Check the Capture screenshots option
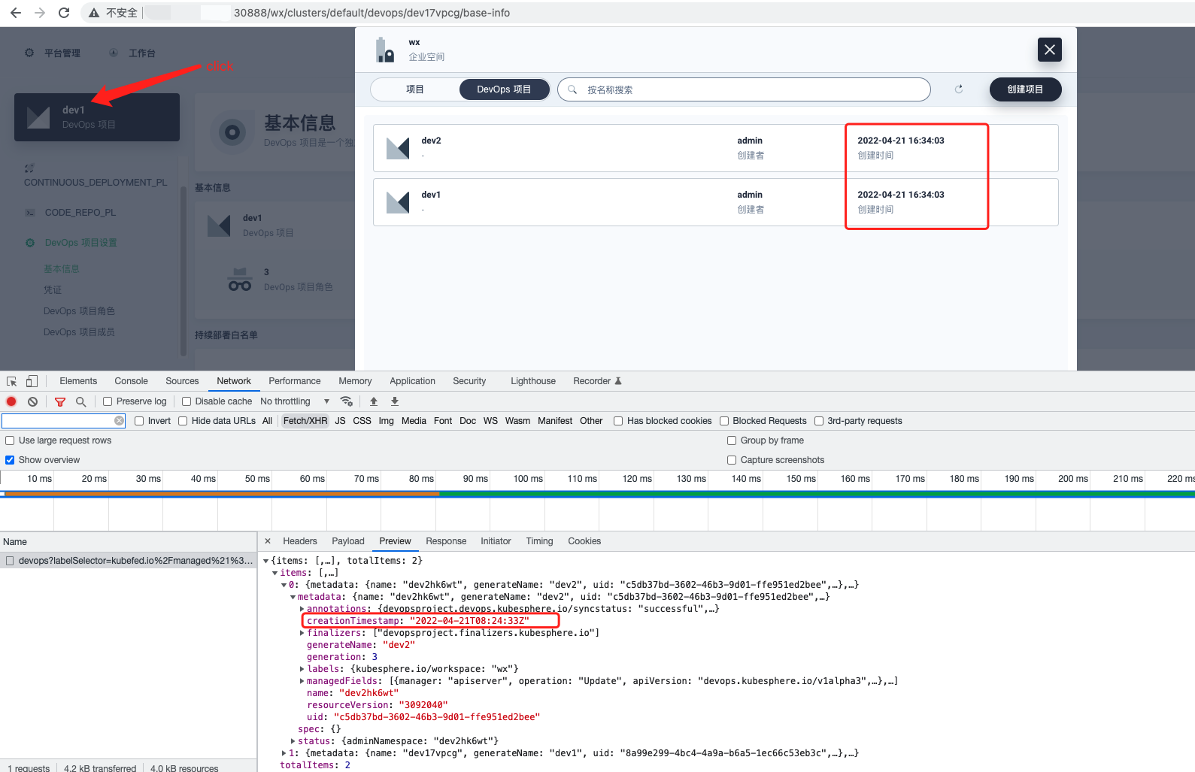The height and width of the screenshot is (772, 1195). pyautogui.click(x=732, y=460)
